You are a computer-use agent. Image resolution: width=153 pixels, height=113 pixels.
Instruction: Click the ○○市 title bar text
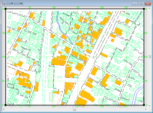pyautogui.click(x=15, y=4)
